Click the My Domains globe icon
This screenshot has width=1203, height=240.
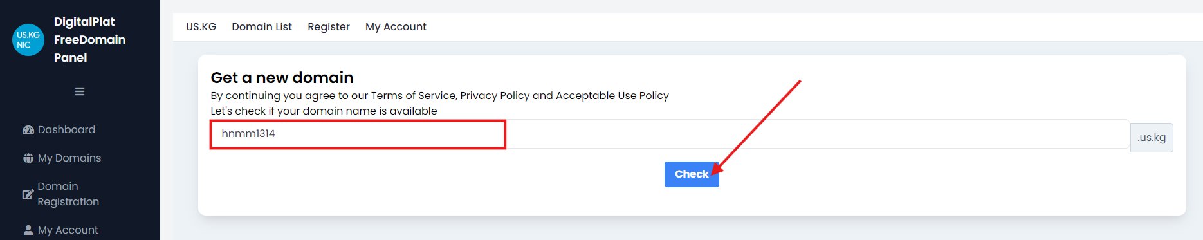pos(28,158)
